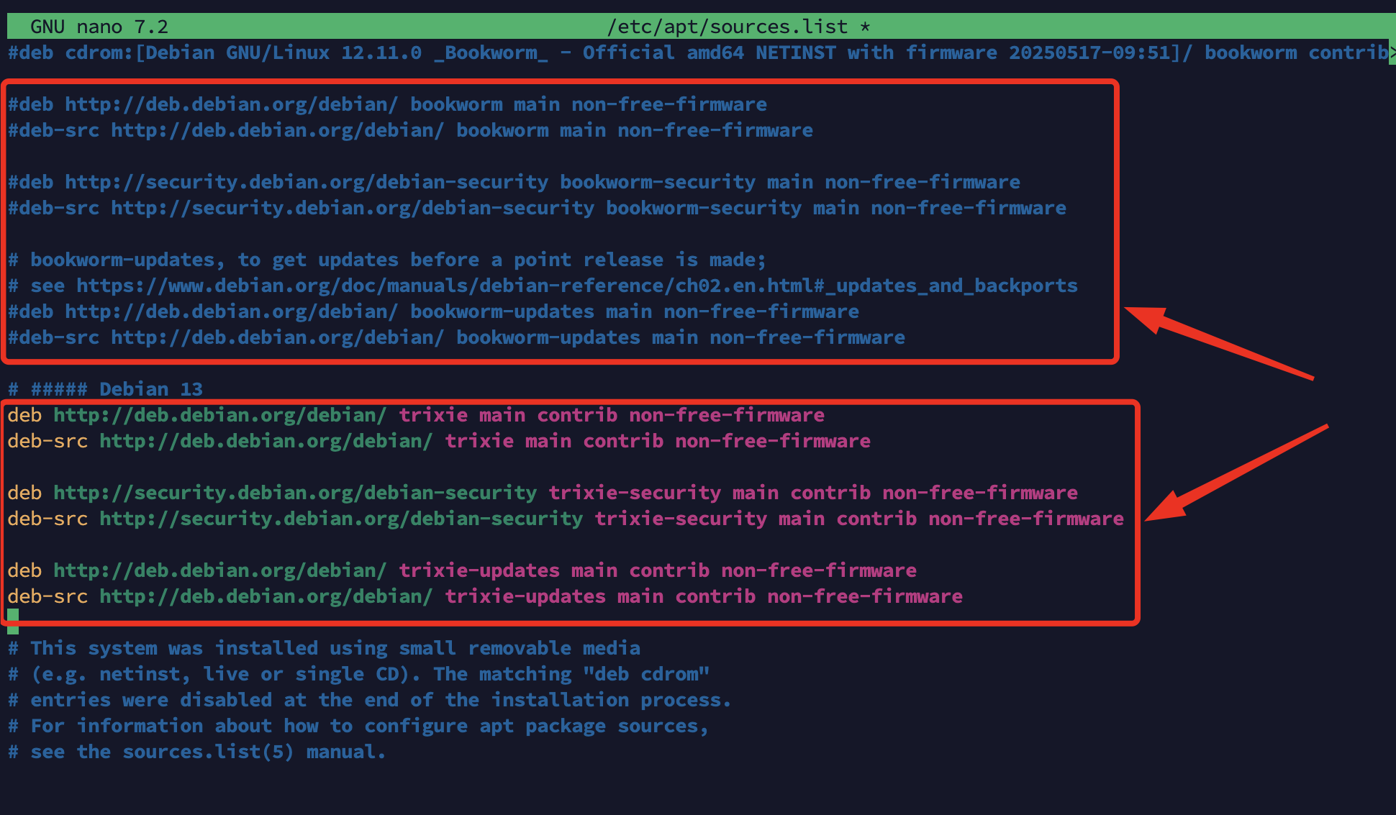This screenshot has width=1396, height=815.
Task: Click the nano title bar filename /etc/apt/sources.list
Action: (728, 27)
